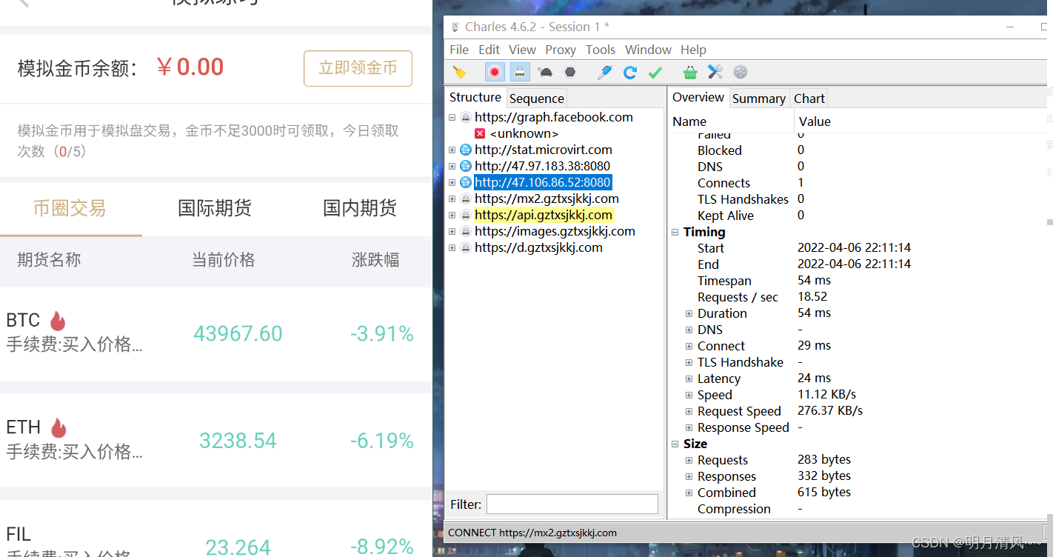Click the globe icon beside 47.97.183.38:8080
Viewport: 1053px width, 557px height.
pos(466,166)
